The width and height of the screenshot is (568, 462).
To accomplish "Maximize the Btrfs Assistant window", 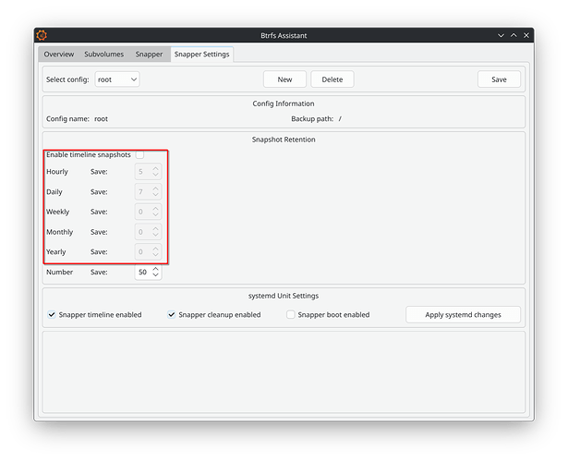I will tap(514, 35).
